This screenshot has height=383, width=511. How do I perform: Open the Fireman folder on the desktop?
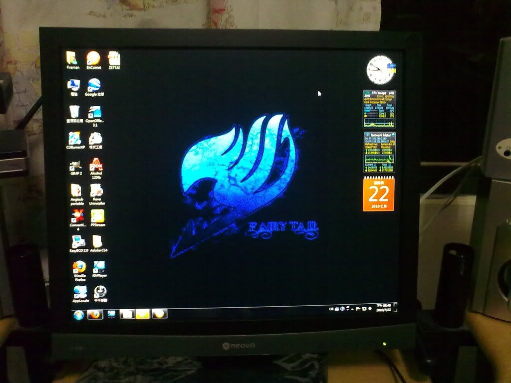pos(72,60)
